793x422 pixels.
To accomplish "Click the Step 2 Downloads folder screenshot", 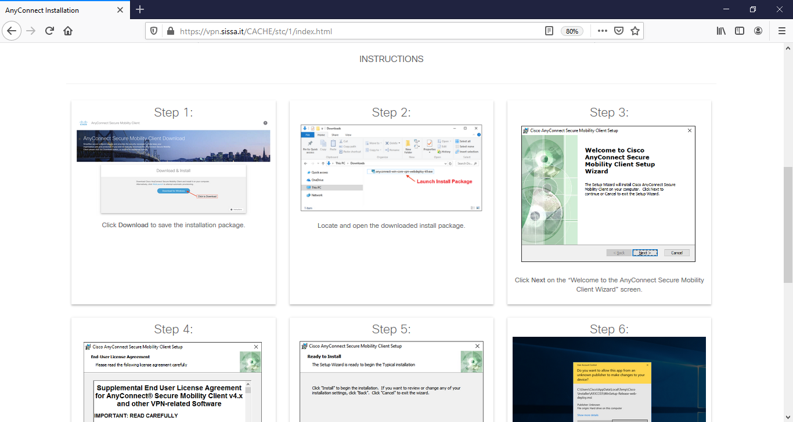I will click(391, 168).
